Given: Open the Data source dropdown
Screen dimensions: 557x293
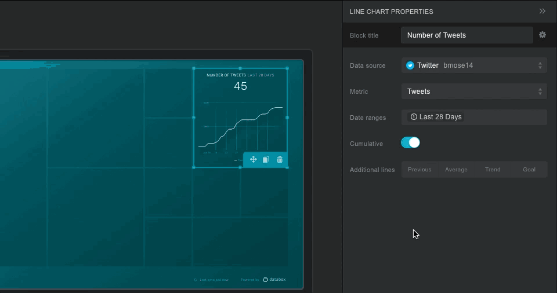Looking at the screenshot, I should click(x=473, y=65).
